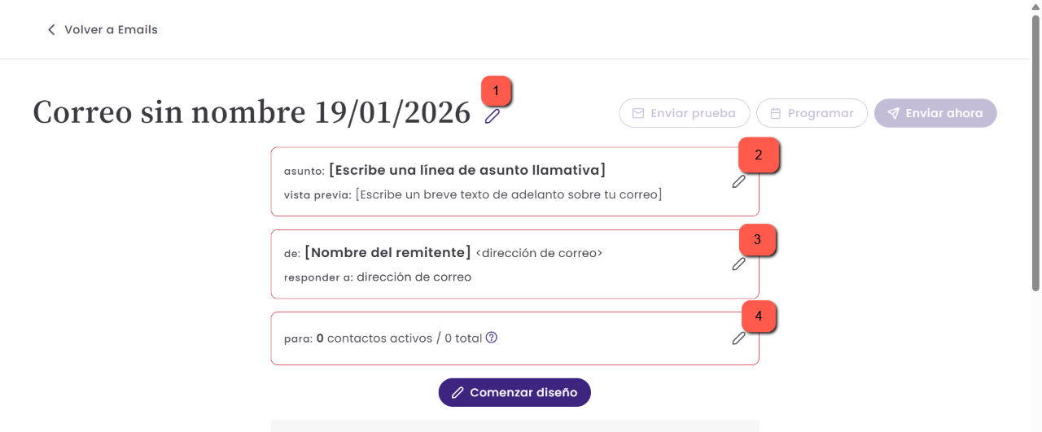The width and height of the screenshot is (1042, 432).
Task: Click the pencil icon in the para card
Action: tap(738, 338)
